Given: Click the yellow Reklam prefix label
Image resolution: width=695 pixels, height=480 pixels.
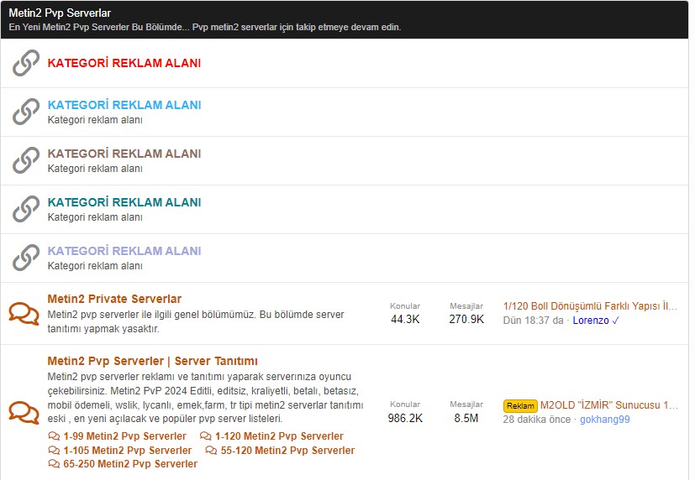Looking at the screenshot, I should pyautogui.click(x=520, y=405).
